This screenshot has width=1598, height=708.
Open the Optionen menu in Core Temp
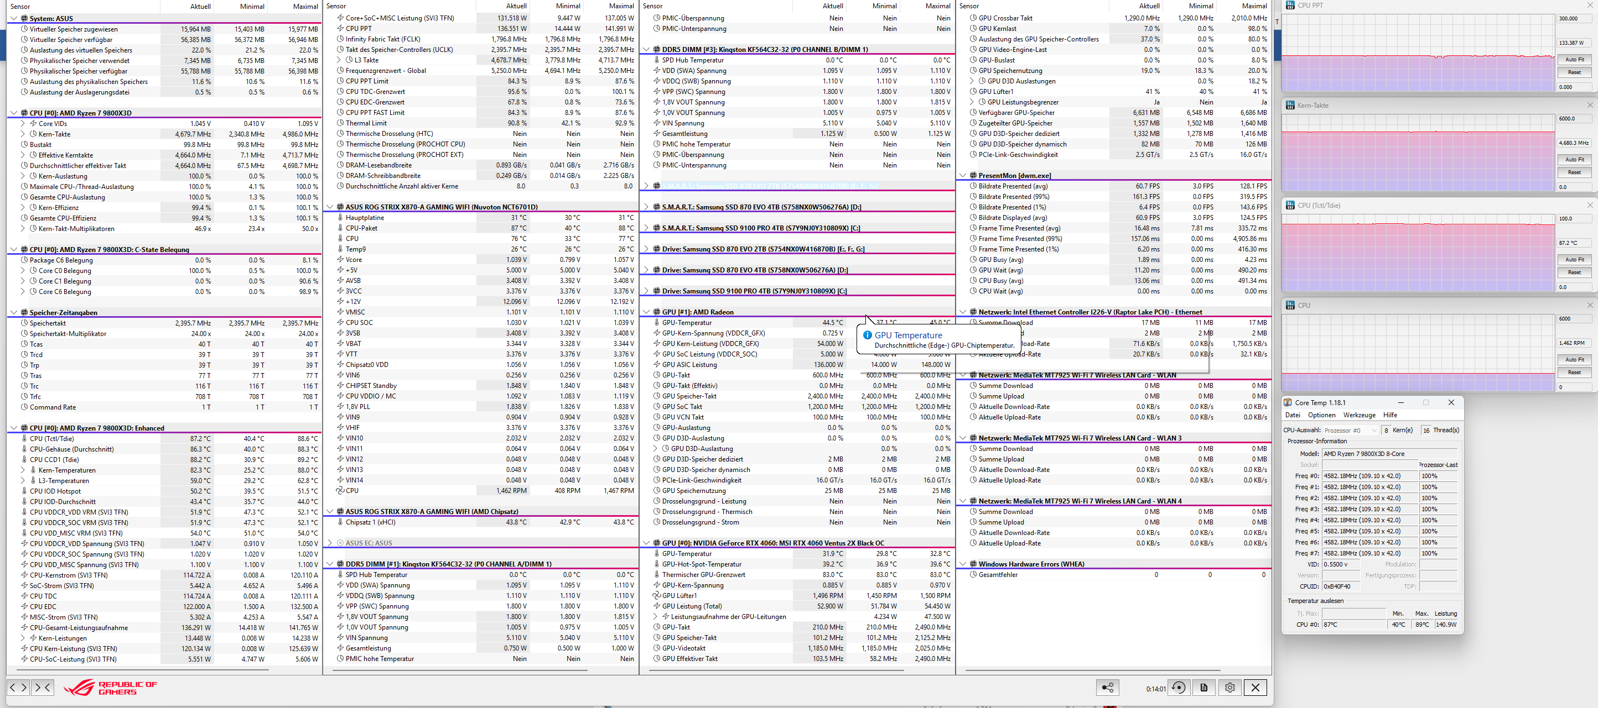pyautogui.click(x=1321, y=415)
